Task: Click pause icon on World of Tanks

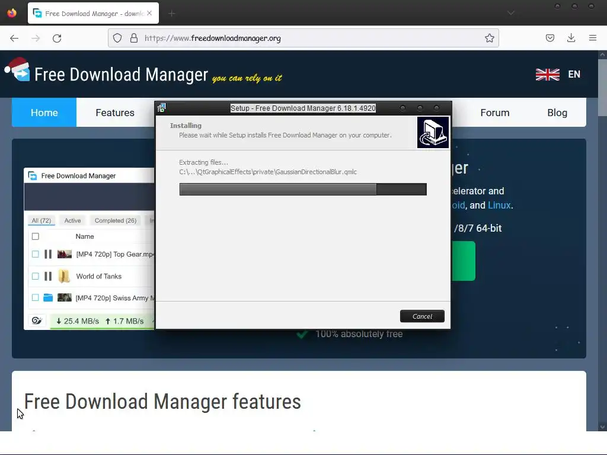Action: pyautogui.click(x=48, y=276)
